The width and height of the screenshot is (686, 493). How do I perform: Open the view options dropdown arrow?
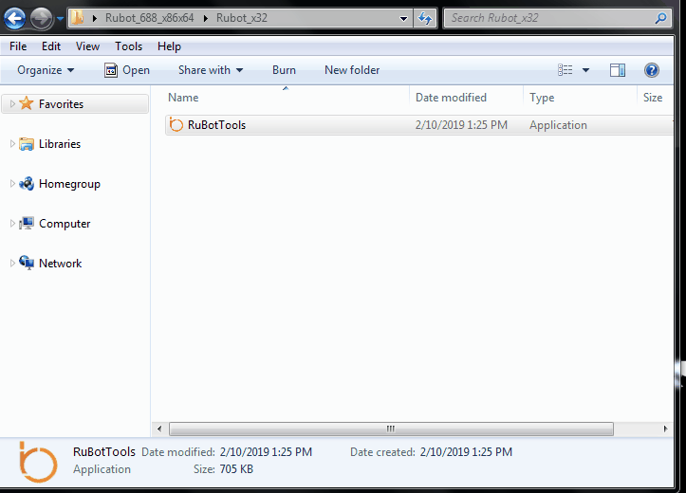585,70
